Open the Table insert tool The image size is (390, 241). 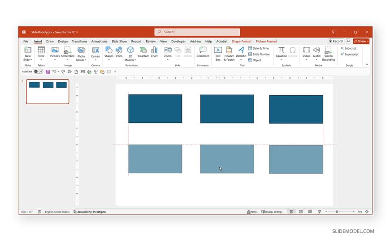[41, 54]
